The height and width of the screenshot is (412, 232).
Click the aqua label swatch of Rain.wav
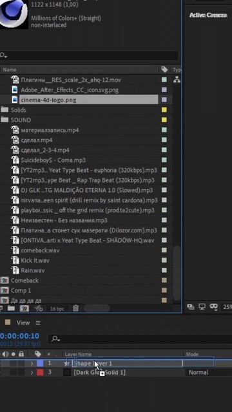point(164,270)
